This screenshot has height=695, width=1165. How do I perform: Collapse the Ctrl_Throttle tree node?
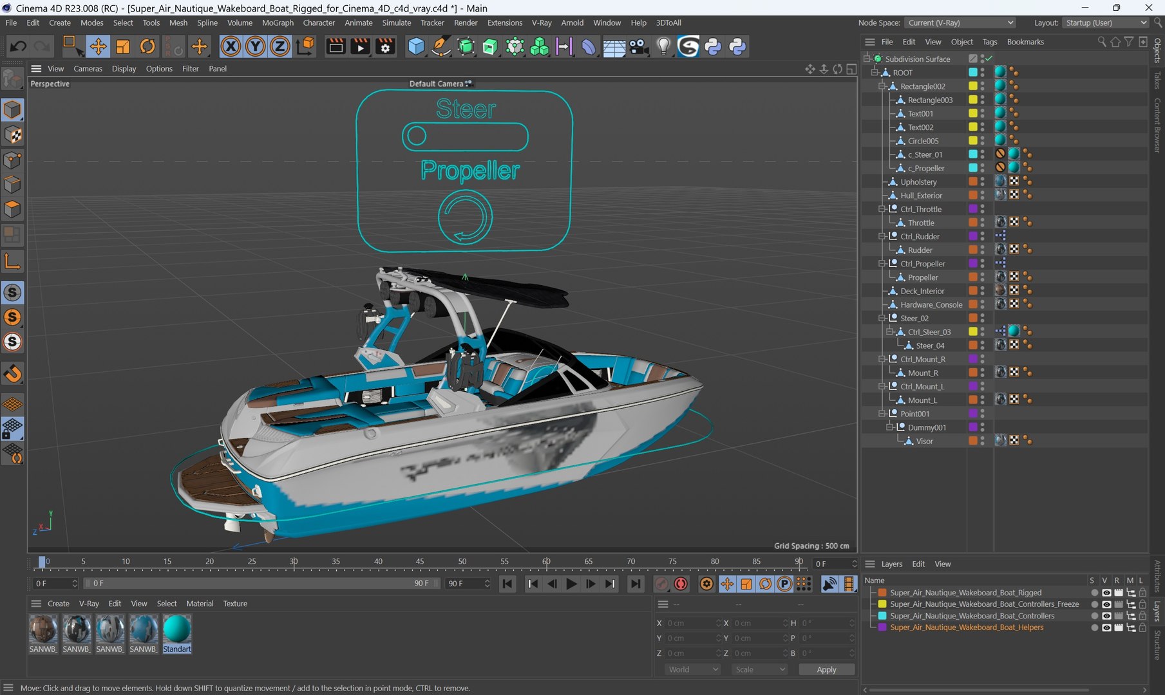(x=882, y=209)
